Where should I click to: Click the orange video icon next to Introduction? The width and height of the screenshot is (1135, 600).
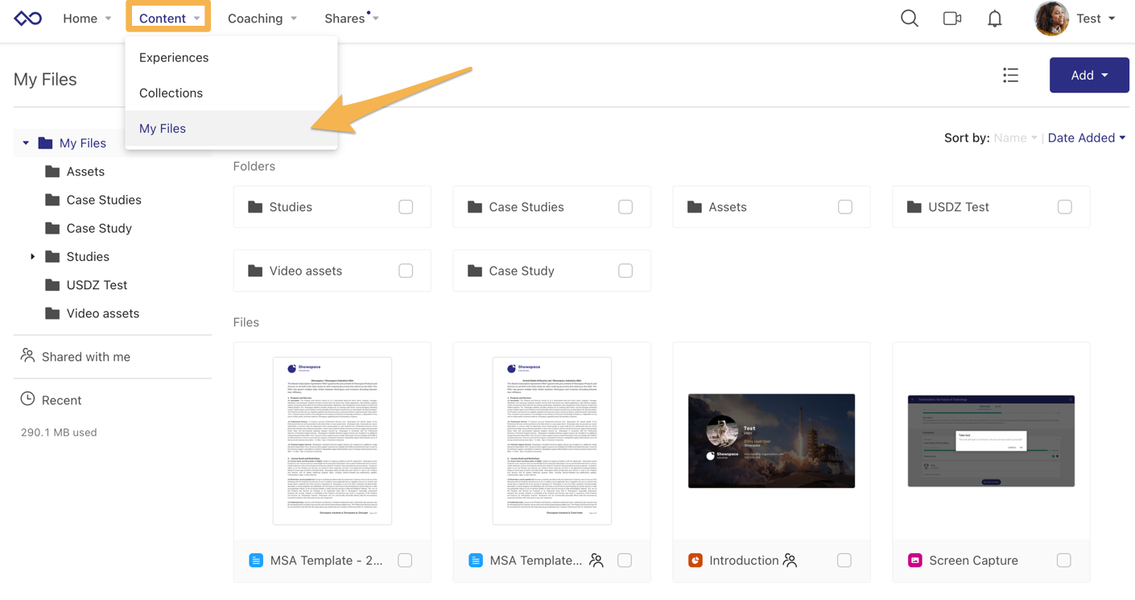click(695, 560)
